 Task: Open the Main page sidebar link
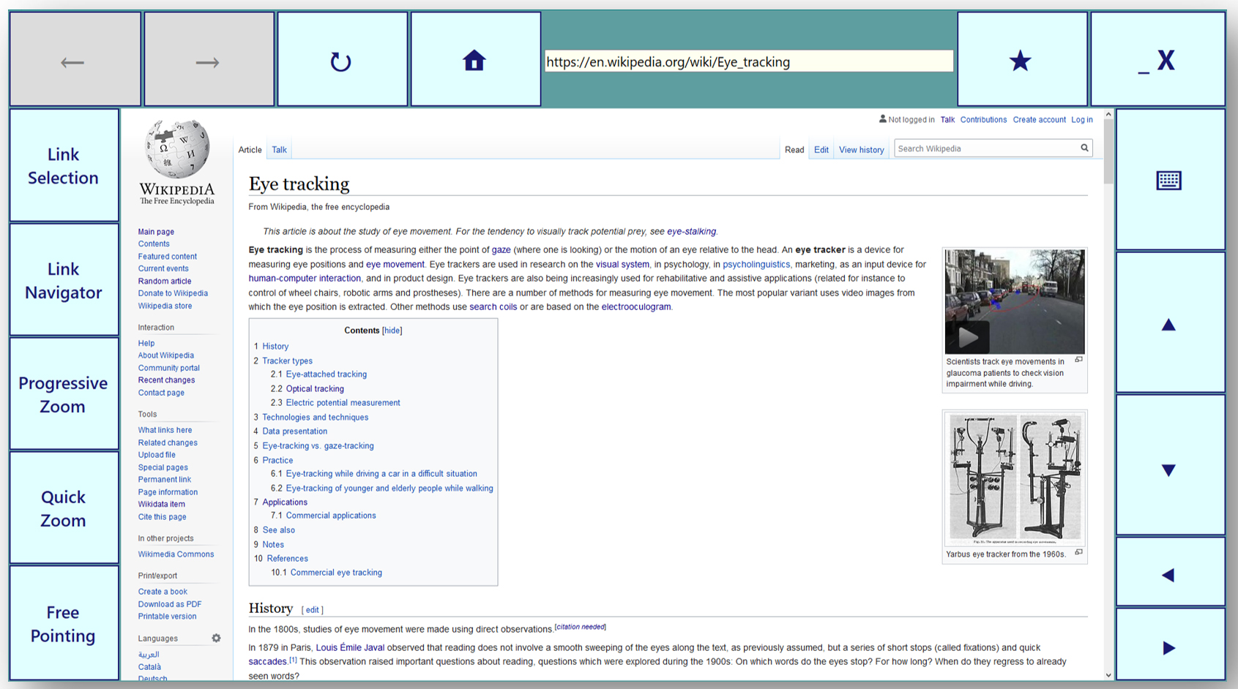point(156,232)
